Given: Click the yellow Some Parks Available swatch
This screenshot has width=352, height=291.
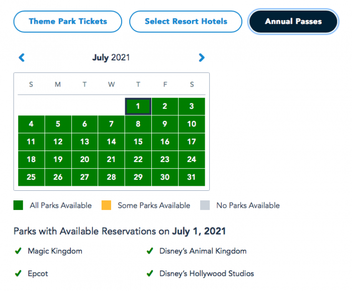Looking at the screenshot, I should [106, 205].
